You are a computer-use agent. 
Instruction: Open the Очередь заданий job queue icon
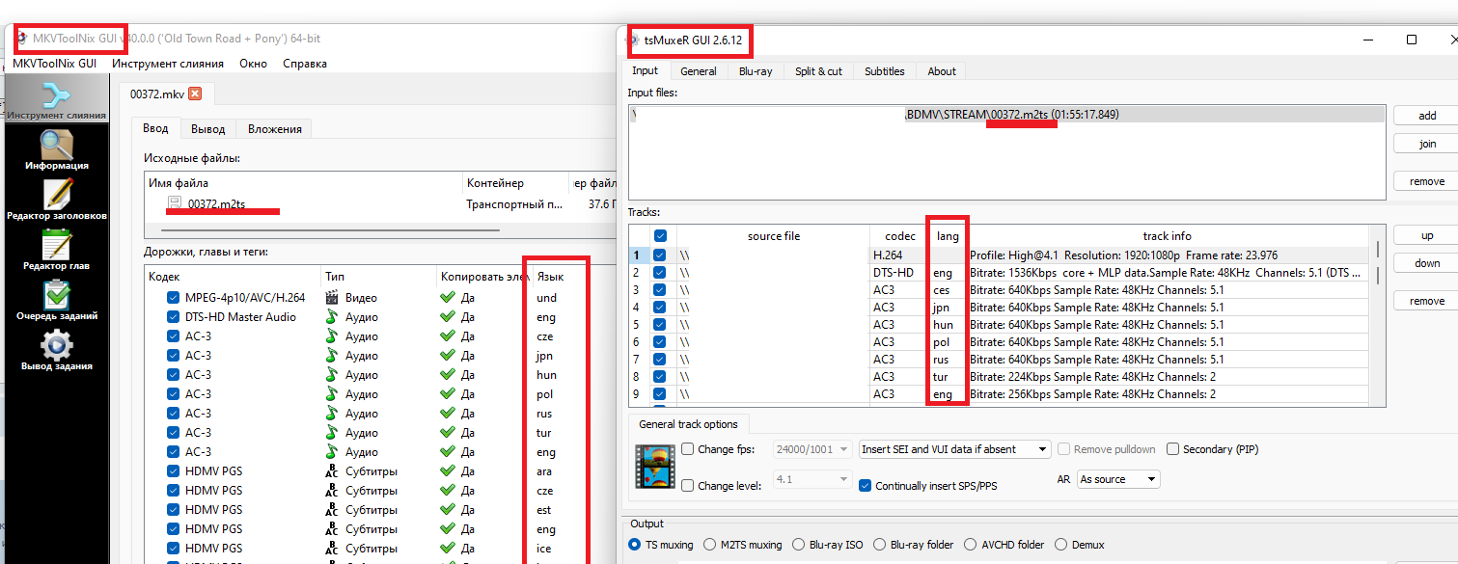(57, 297)
